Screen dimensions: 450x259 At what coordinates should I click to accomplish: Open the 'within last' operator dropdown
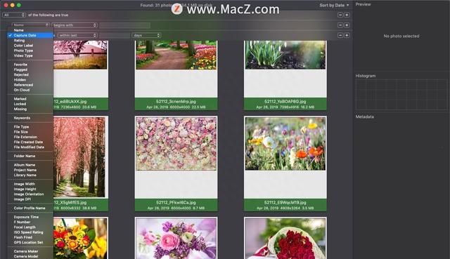pos(77,35)
